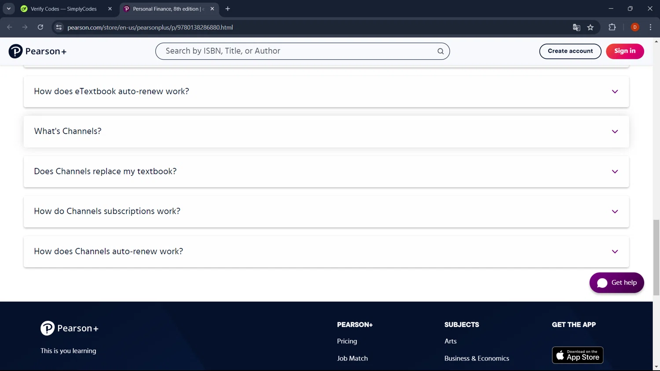Open the Arts subject link

pyautogui.click(x=451, y=341)
